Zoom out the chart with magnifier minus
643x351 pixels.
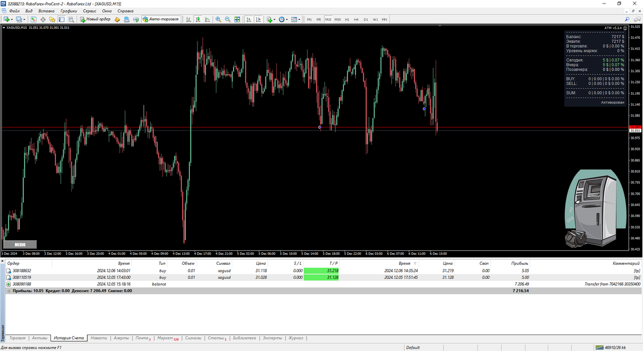[228, 19]
